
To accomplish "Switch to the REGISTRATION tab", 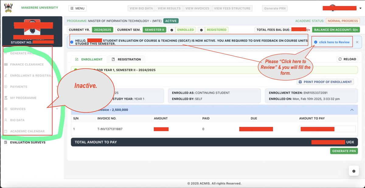I will click(126, 59).
